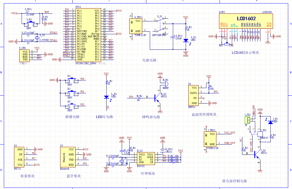Click the STC89C52RC_DIP40 part name text

[x=86, y=63]
